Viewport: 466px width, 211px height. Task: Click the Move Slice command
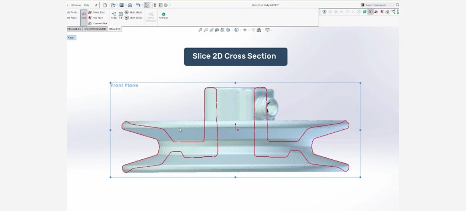pos(97,12)
